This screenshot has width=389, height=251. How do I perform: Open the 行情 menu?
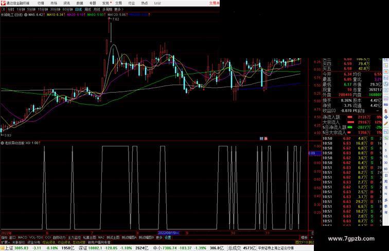(x=41, y=3)
